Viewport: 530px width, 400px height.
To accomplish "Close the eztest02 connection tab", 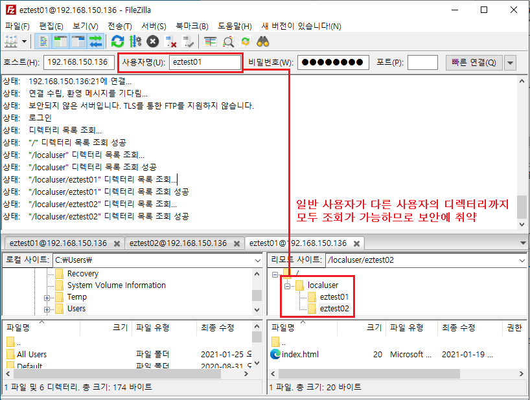I will coord(237,243).
